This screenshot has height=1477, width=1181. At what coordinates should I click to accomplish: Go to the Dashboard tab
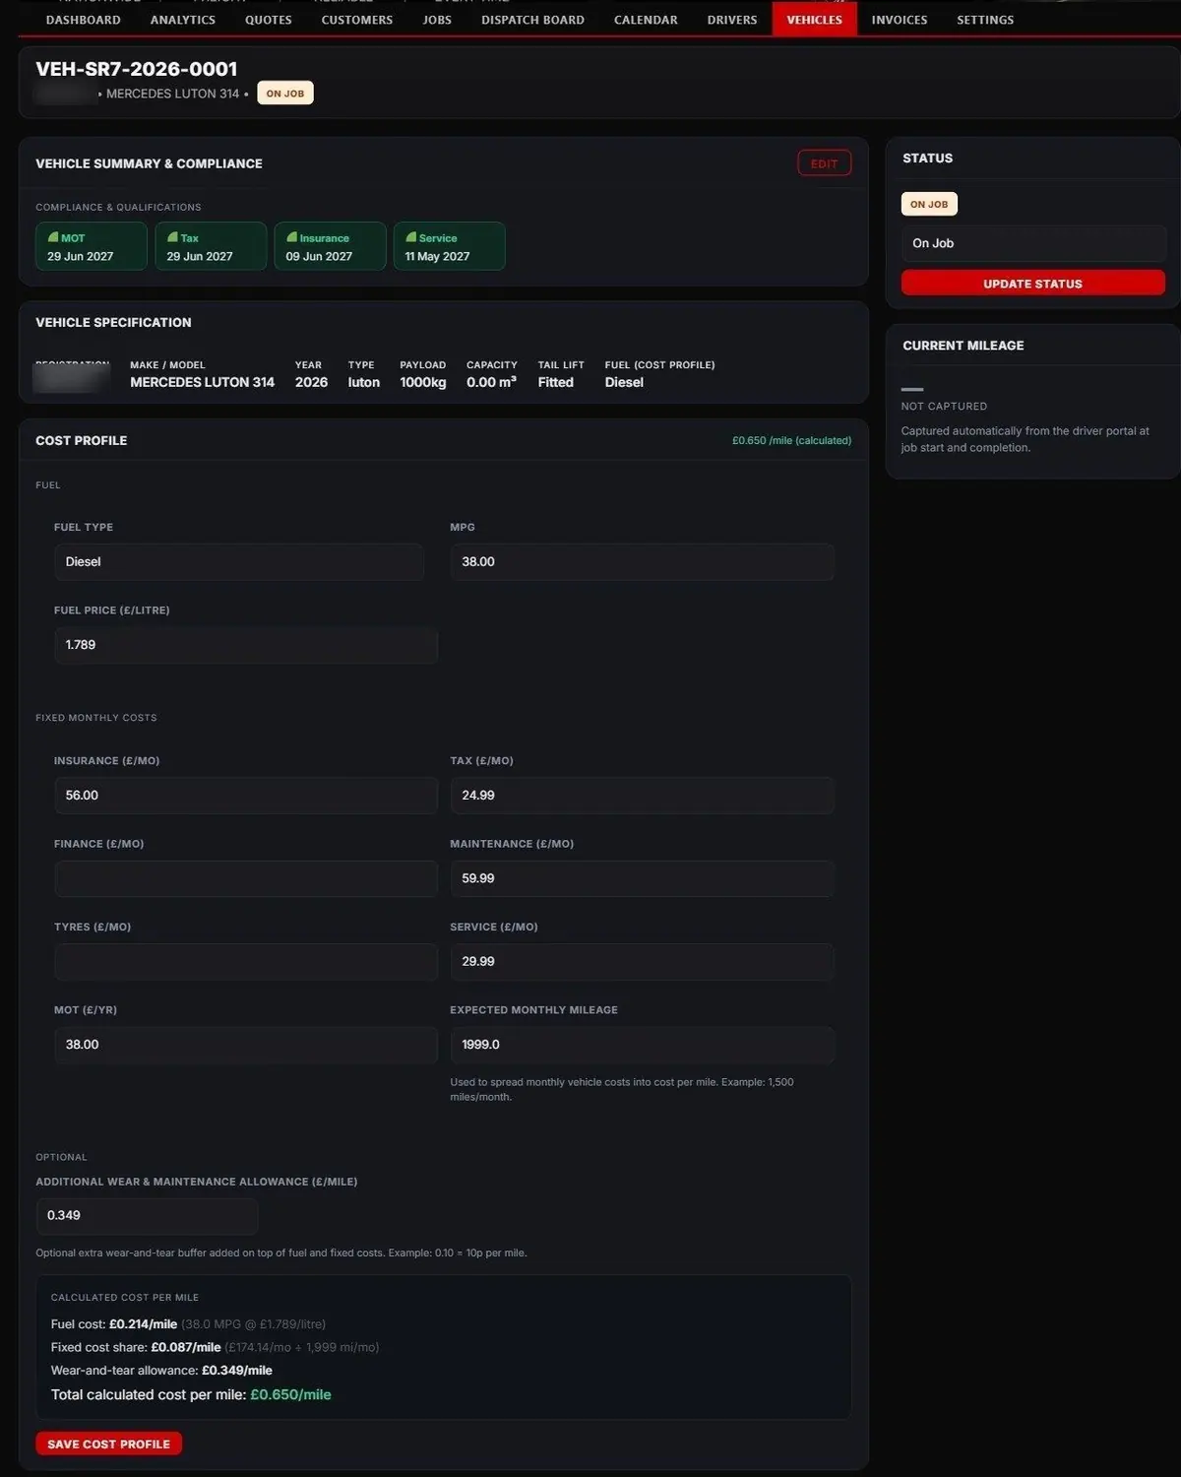tap(84, 20)
